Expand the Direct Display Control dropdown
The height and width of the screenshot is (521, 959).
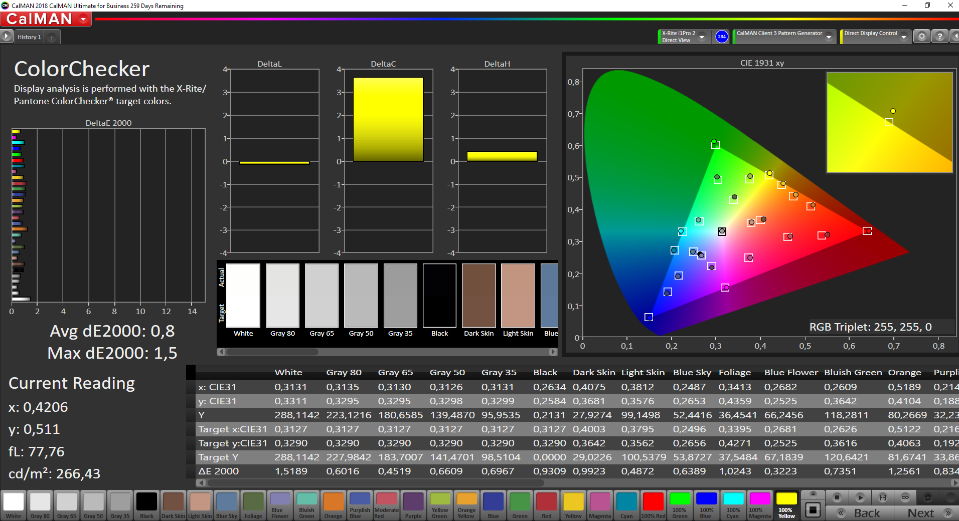903,37
